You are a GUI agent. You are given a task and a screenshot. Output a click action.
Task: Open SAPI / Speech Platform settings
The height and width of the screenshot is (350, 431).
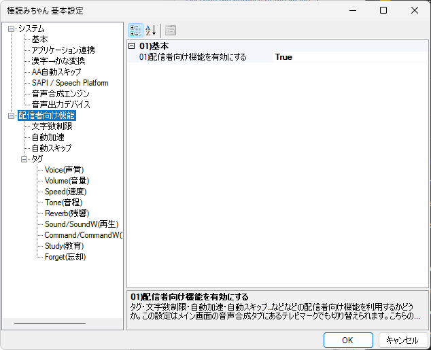tap(70, 83)
